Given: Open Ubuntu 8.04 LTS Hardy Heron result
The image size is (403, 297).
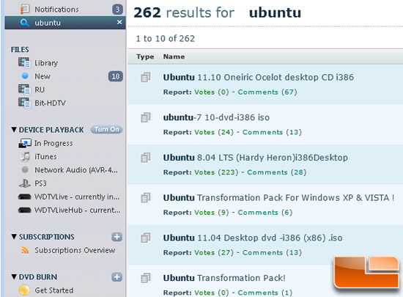Looking at the screenshot, I should 256,158.
